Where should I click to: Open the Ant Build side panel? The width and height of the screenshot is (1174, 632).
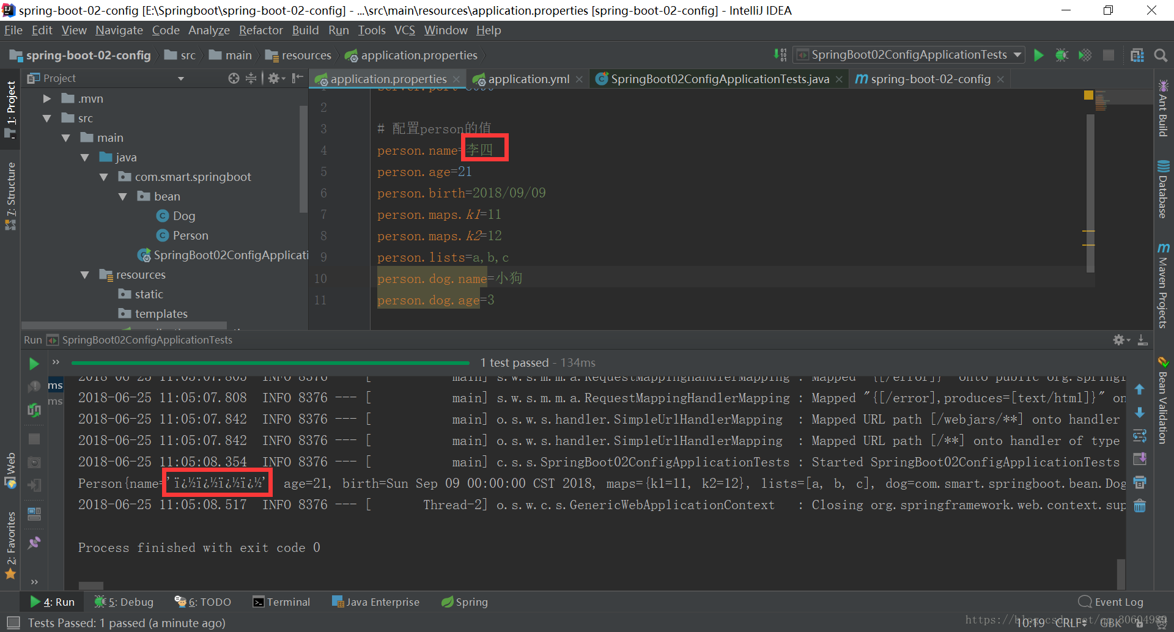coord(1163,109)
